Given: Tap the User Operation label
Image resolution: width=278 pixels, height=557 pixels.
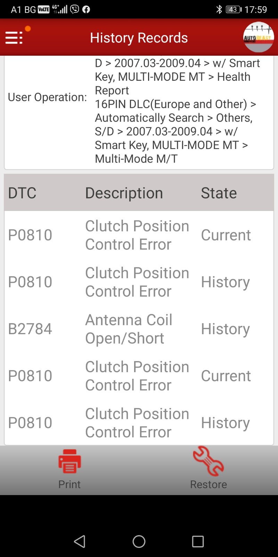Looking at the screenshot, I should point(47,97).
